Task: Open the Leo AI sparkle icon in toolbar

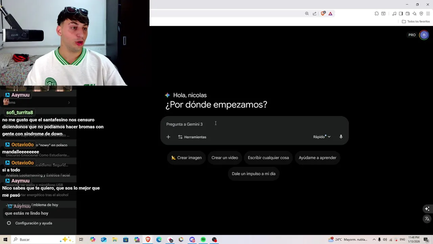Action: tap(414, 14)
